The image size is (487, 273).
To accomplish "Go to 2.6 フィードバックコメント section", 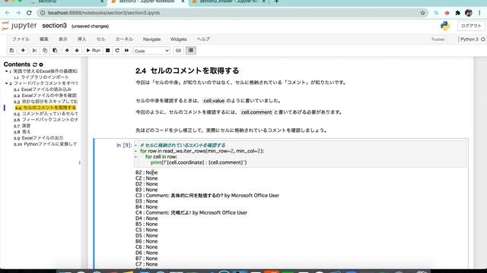I will pos(46,120).
